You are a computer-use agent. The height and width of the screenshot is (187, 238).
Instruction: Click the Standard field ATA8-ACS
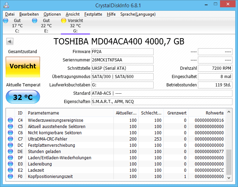coord(162,93)
